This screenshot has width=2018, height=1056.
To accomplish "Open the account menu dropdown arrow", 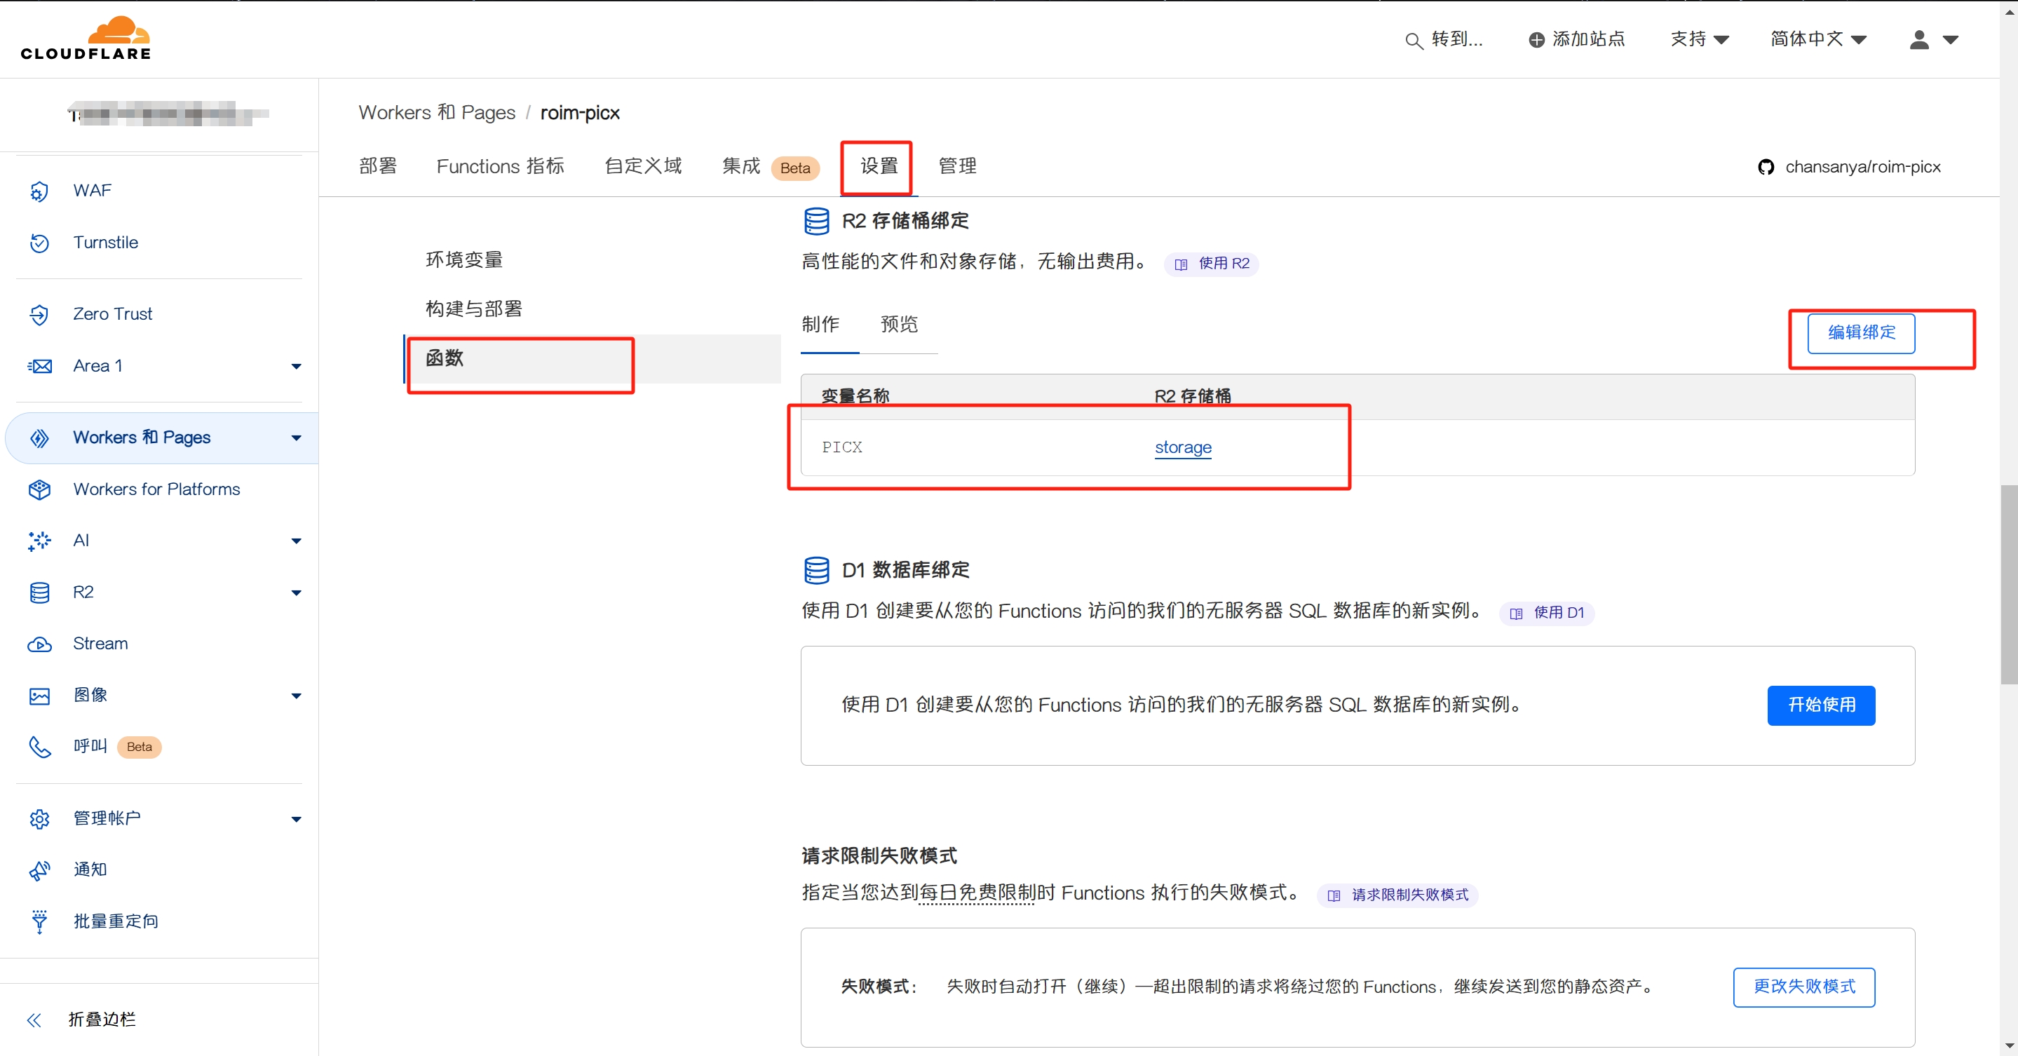I will pos(1951,40).
